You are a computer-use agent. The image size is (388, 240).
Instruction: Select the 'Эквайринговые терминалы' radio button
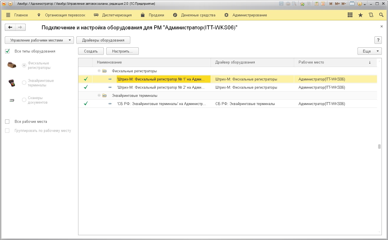24,83
